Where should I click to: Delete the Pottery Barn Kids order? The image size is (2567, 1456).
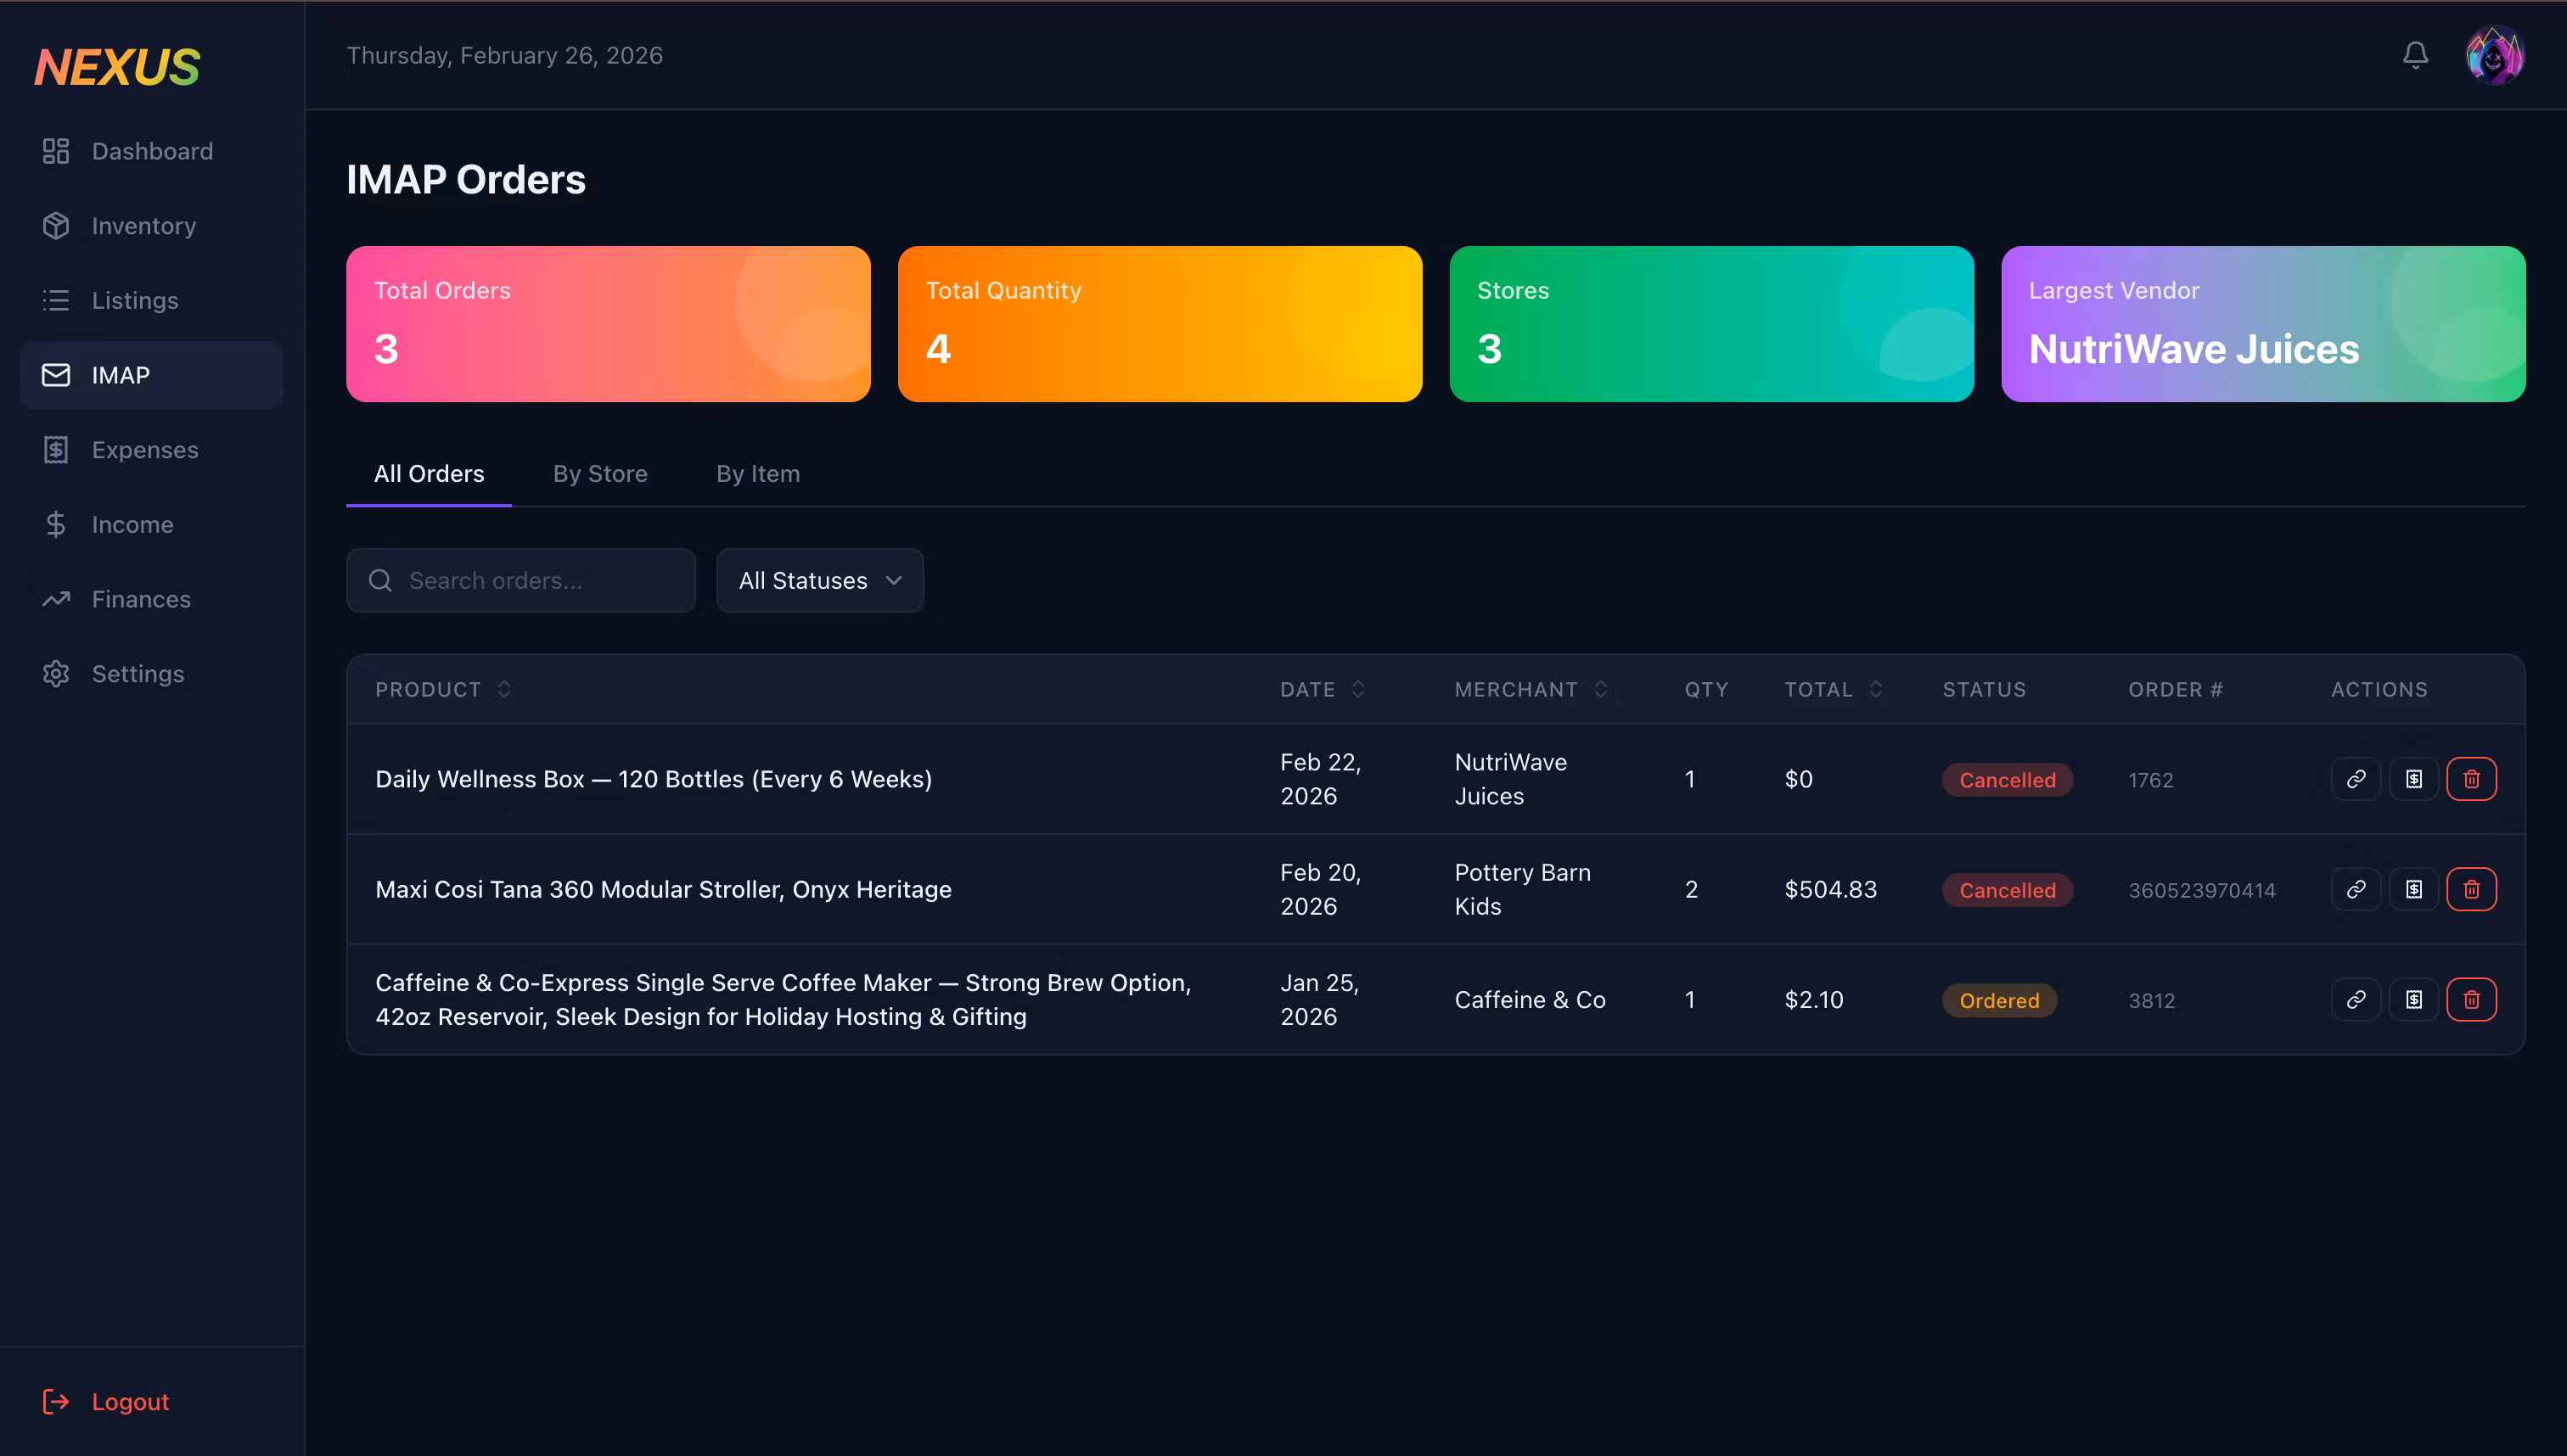tap(2471, 889)
